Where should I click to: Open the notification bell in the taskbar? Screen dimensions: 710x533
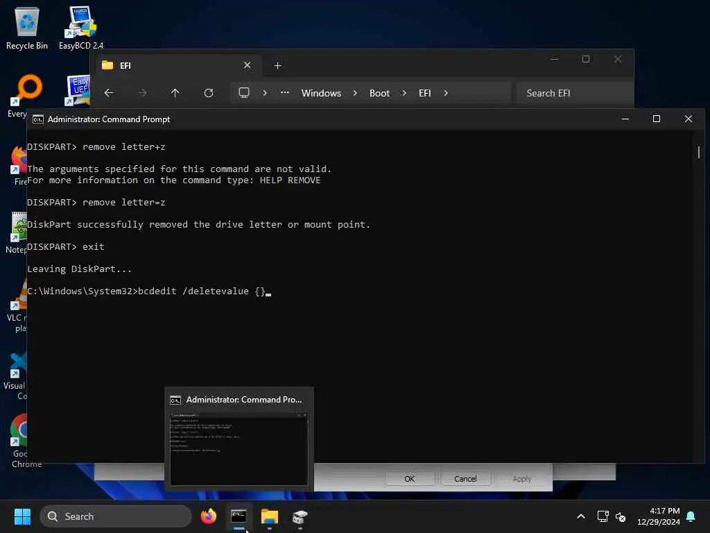(691, 516)
